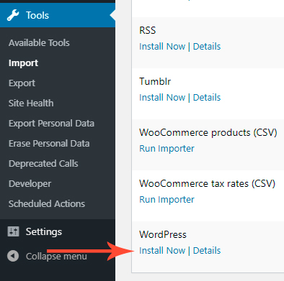Go to Export in the sidebar
The width and height of the screenshot is (284, 281).
pos(22,83)
